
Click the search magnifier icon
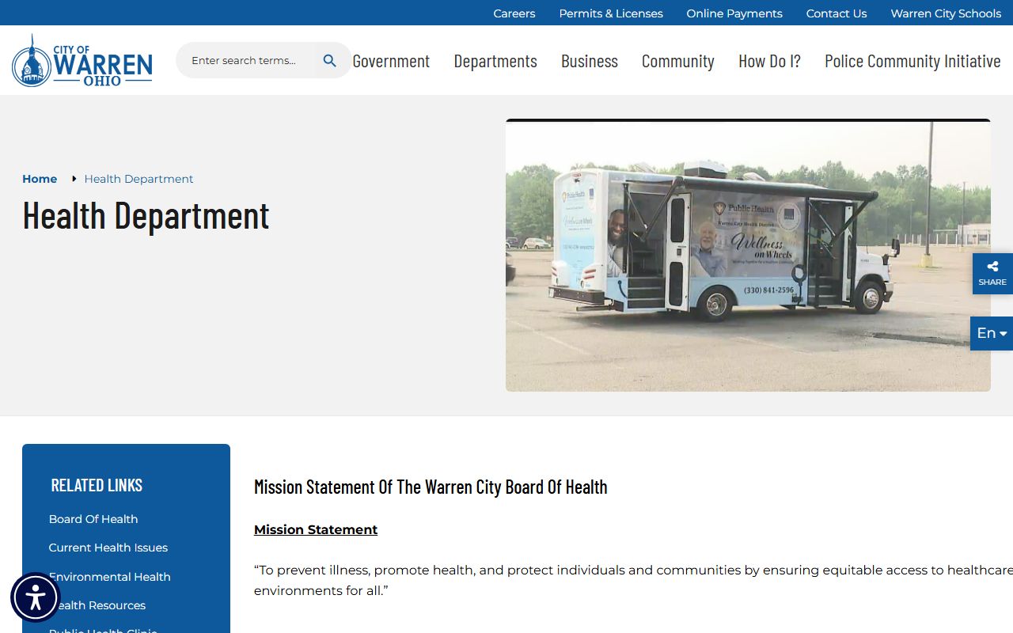330,61
